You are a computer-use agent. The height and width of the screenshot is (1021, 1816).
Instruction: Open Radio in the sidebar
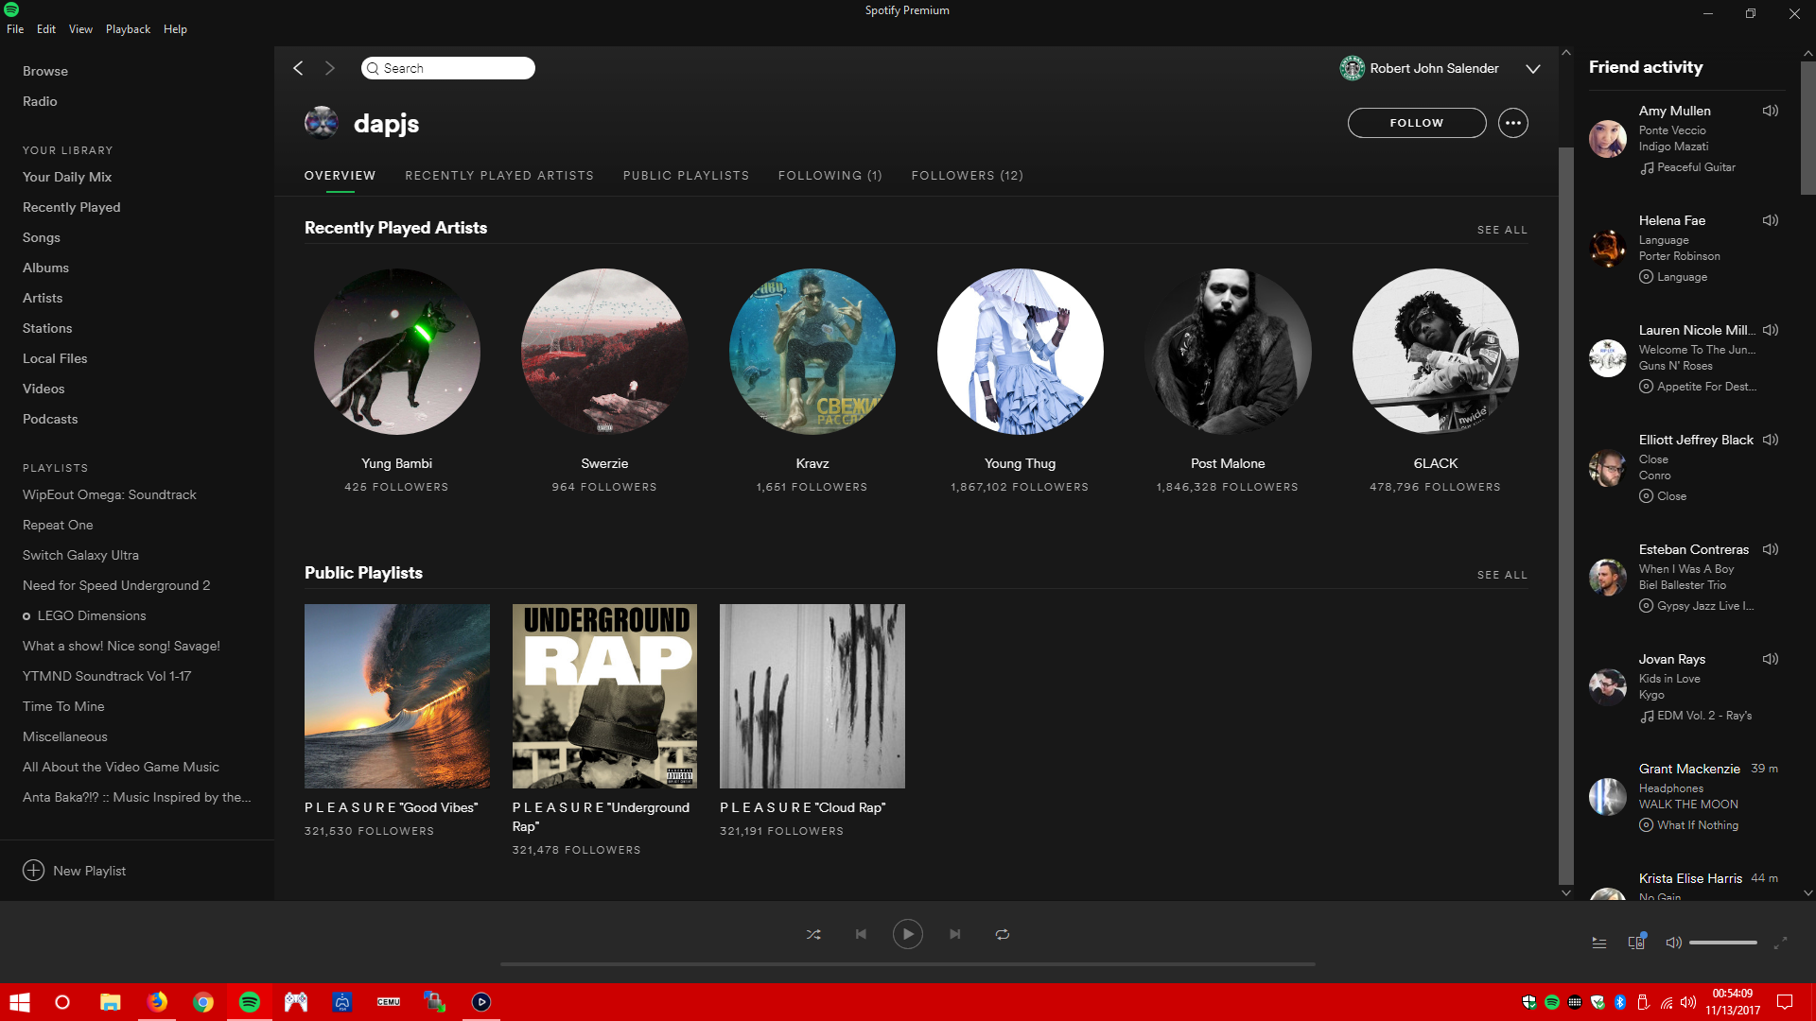(x=40, y=101)
